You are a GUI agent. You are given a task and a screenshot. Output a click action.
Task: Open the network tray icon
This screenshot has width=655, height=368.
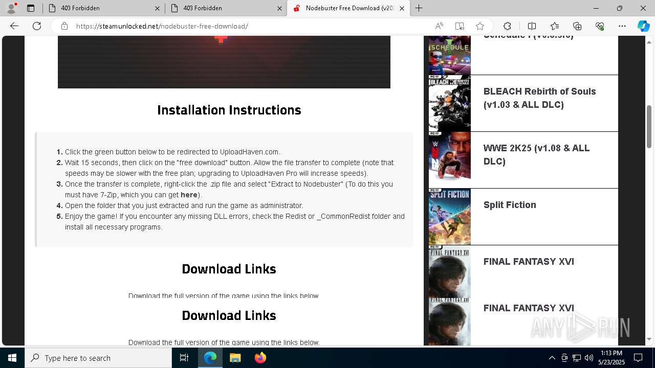click(577, 358)
